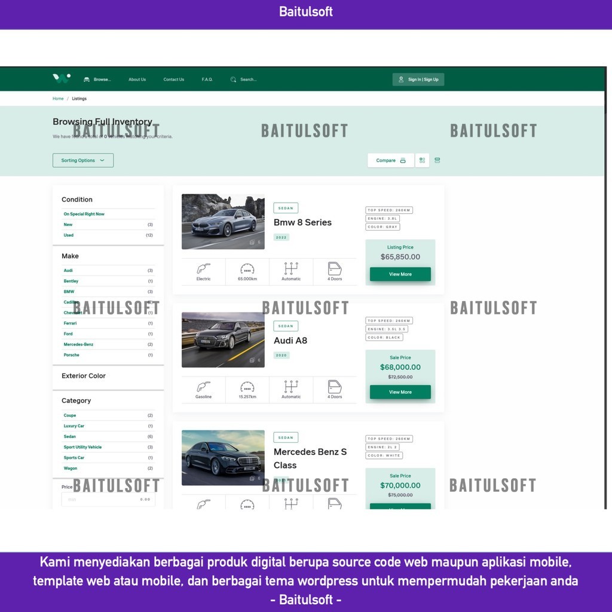Screen dimensions: 612x612
Task: Click ENGINE: 3.8L spec tag
Action: coord(382,219)
